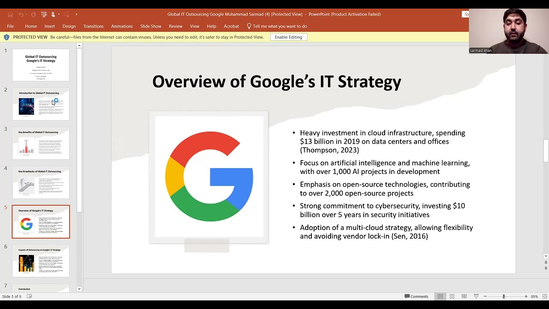Image resolution: width=549 pixels, height=309 pixels.
Task: Click the sarmad khan webcam video
Action: tap(509, 31)
